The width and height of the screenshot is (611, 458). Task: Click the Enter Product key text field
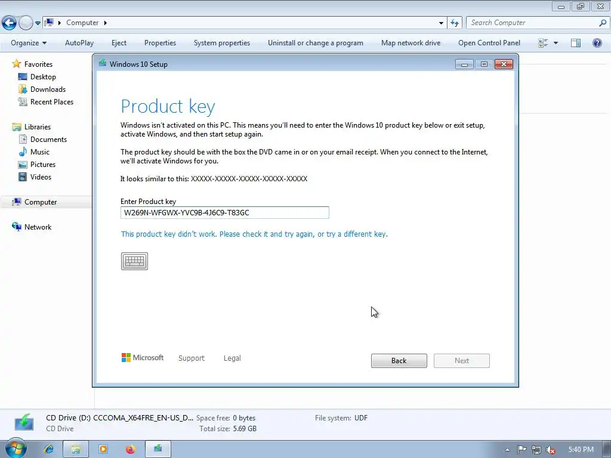(225, 213)
